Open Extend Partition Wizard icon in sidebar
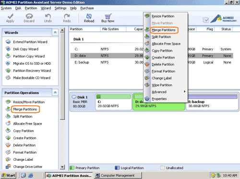 click(8, 42)
